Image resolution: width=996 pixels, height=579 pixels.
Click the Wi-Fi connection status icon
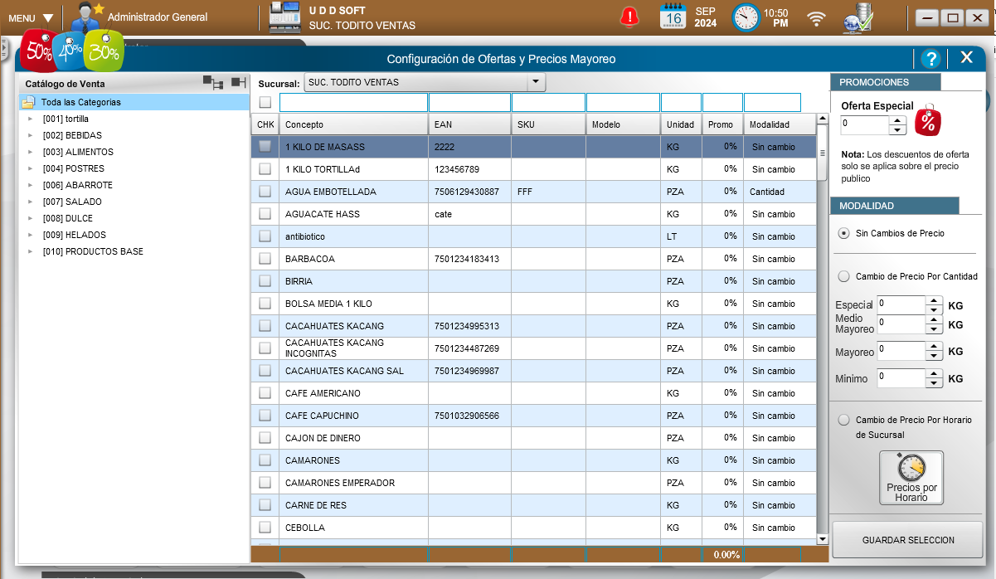click(x=817, y=18)
